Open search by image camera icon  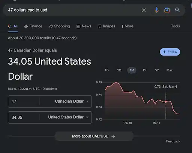pyautogui.click(x=167, y=10)
